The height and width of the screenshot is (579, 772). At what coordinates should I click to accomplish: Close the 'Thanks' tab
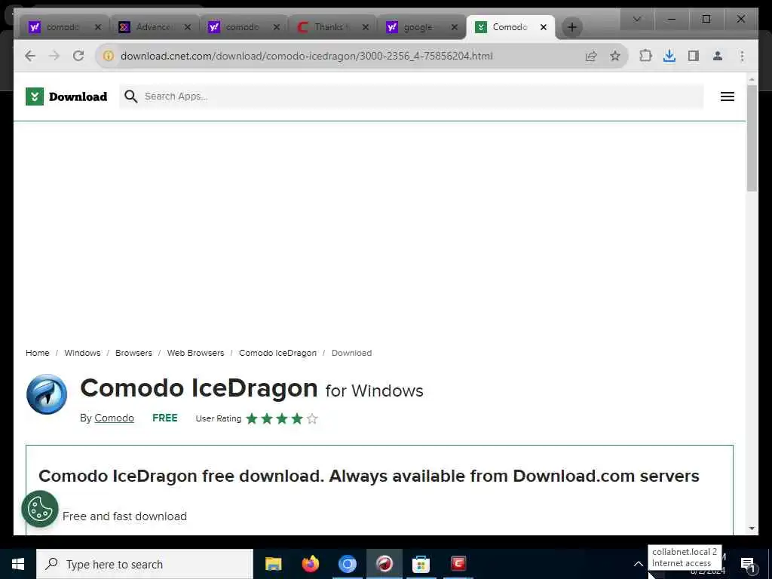[x=366, y=27]
